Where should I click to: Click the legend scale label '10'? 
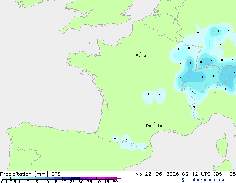[47, 182]
